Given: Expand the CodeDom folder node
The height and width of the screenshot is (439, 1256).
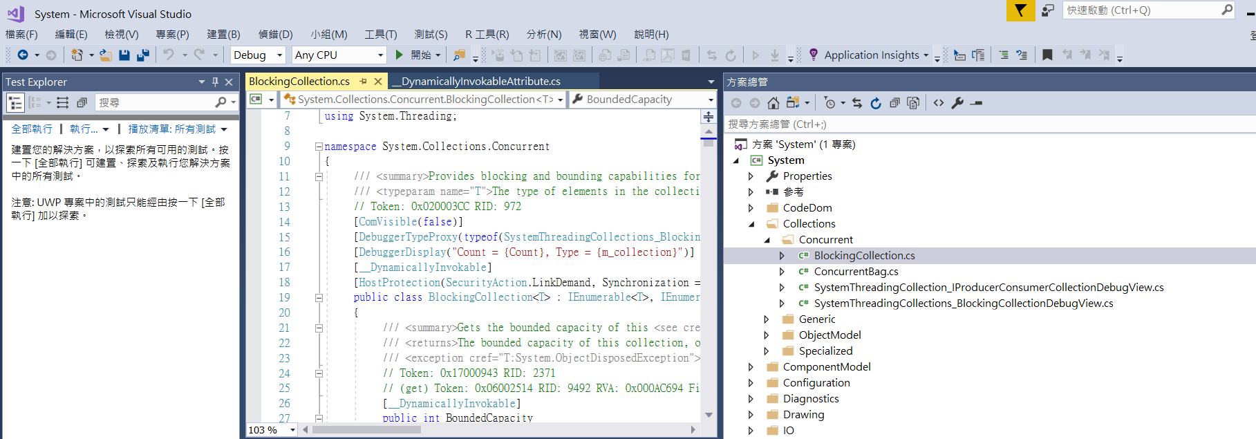Looking at the screenshot, I should click(751, 208).
